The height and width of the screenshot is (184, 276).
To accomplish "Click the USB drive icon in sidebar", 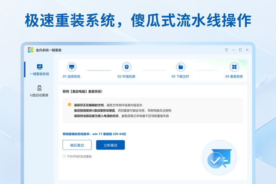I will point(39,88).
